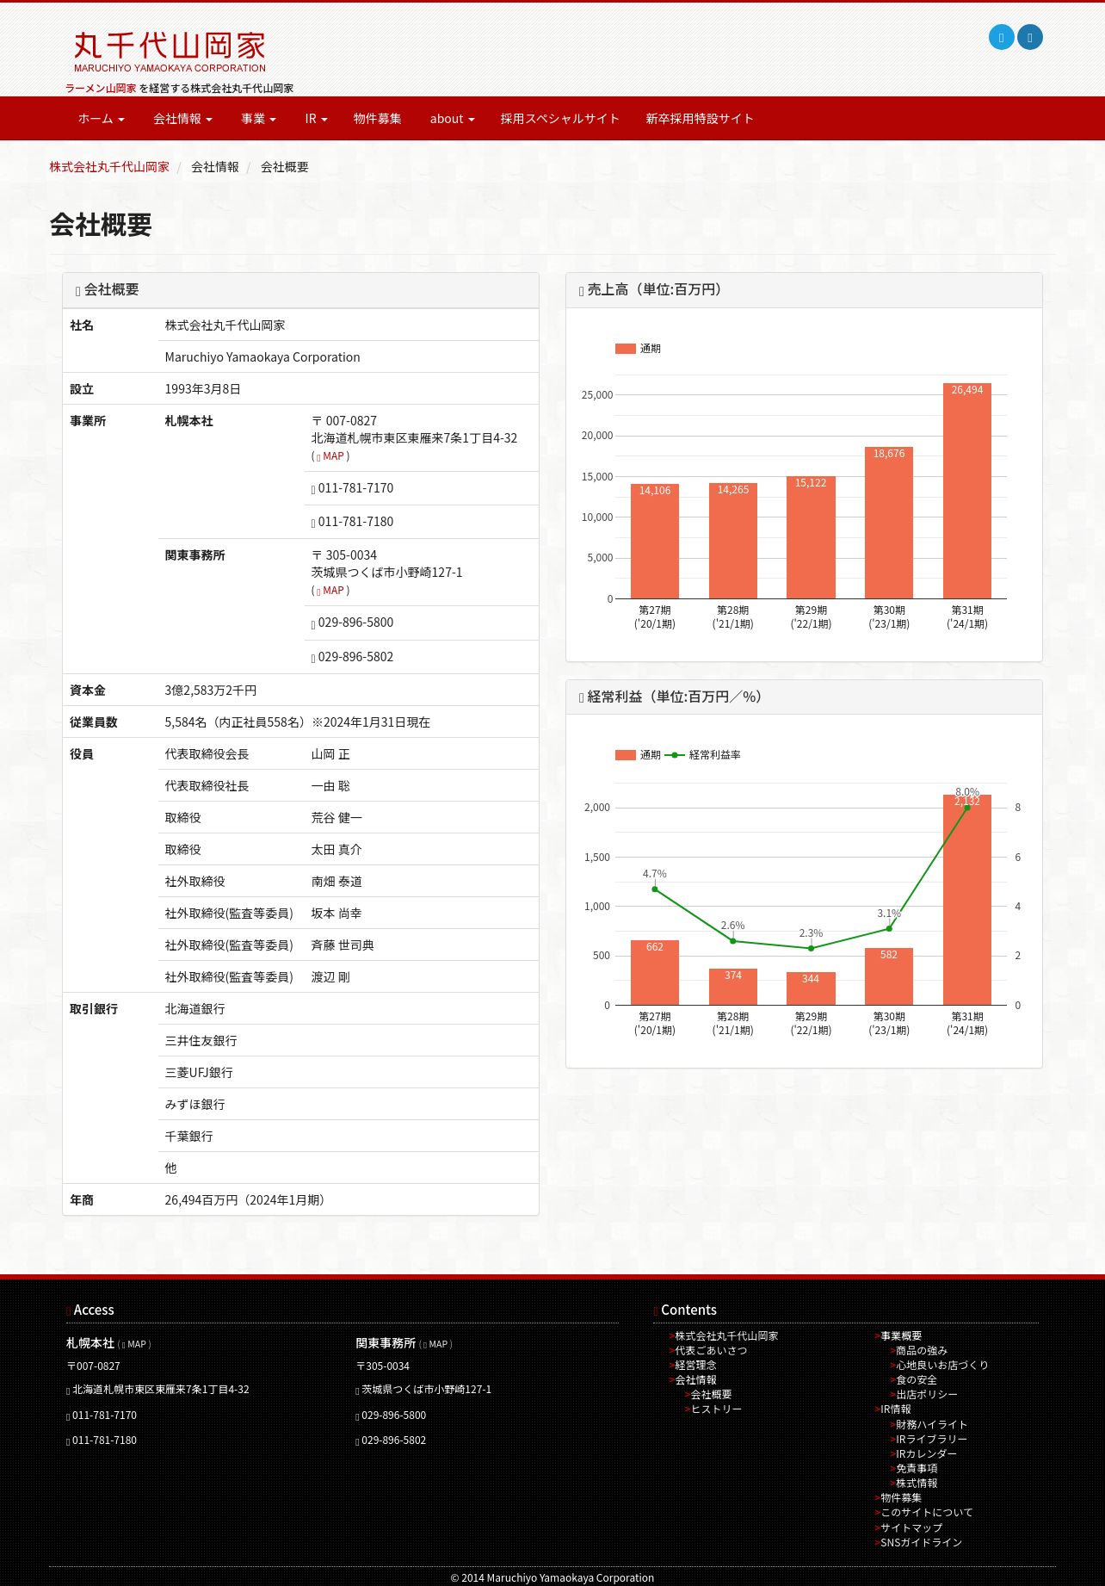Select the fax number 029-896-5802 in table
The width and height of the screenshot is (1105, 1586).
point(355,657)
